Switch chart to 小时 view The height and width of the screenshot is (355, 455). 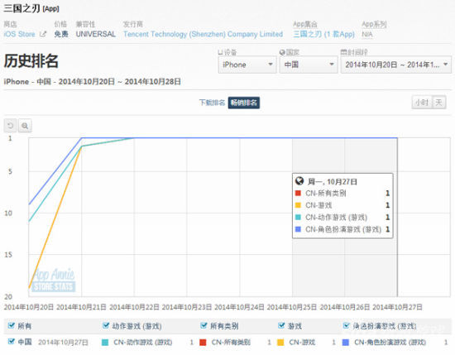(x=422, y=103)
